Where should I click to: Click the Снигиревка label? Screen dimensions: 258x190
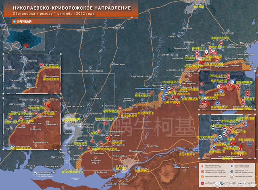point(146,111)
